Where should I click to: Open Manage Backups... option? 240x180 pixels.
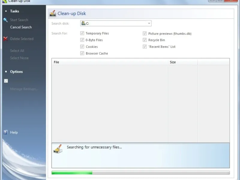[24, 89]
